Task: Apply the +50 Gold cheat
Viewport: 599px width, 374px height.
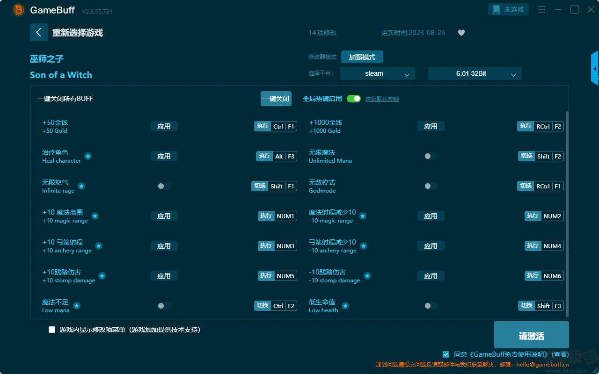Action: point(164,126)
